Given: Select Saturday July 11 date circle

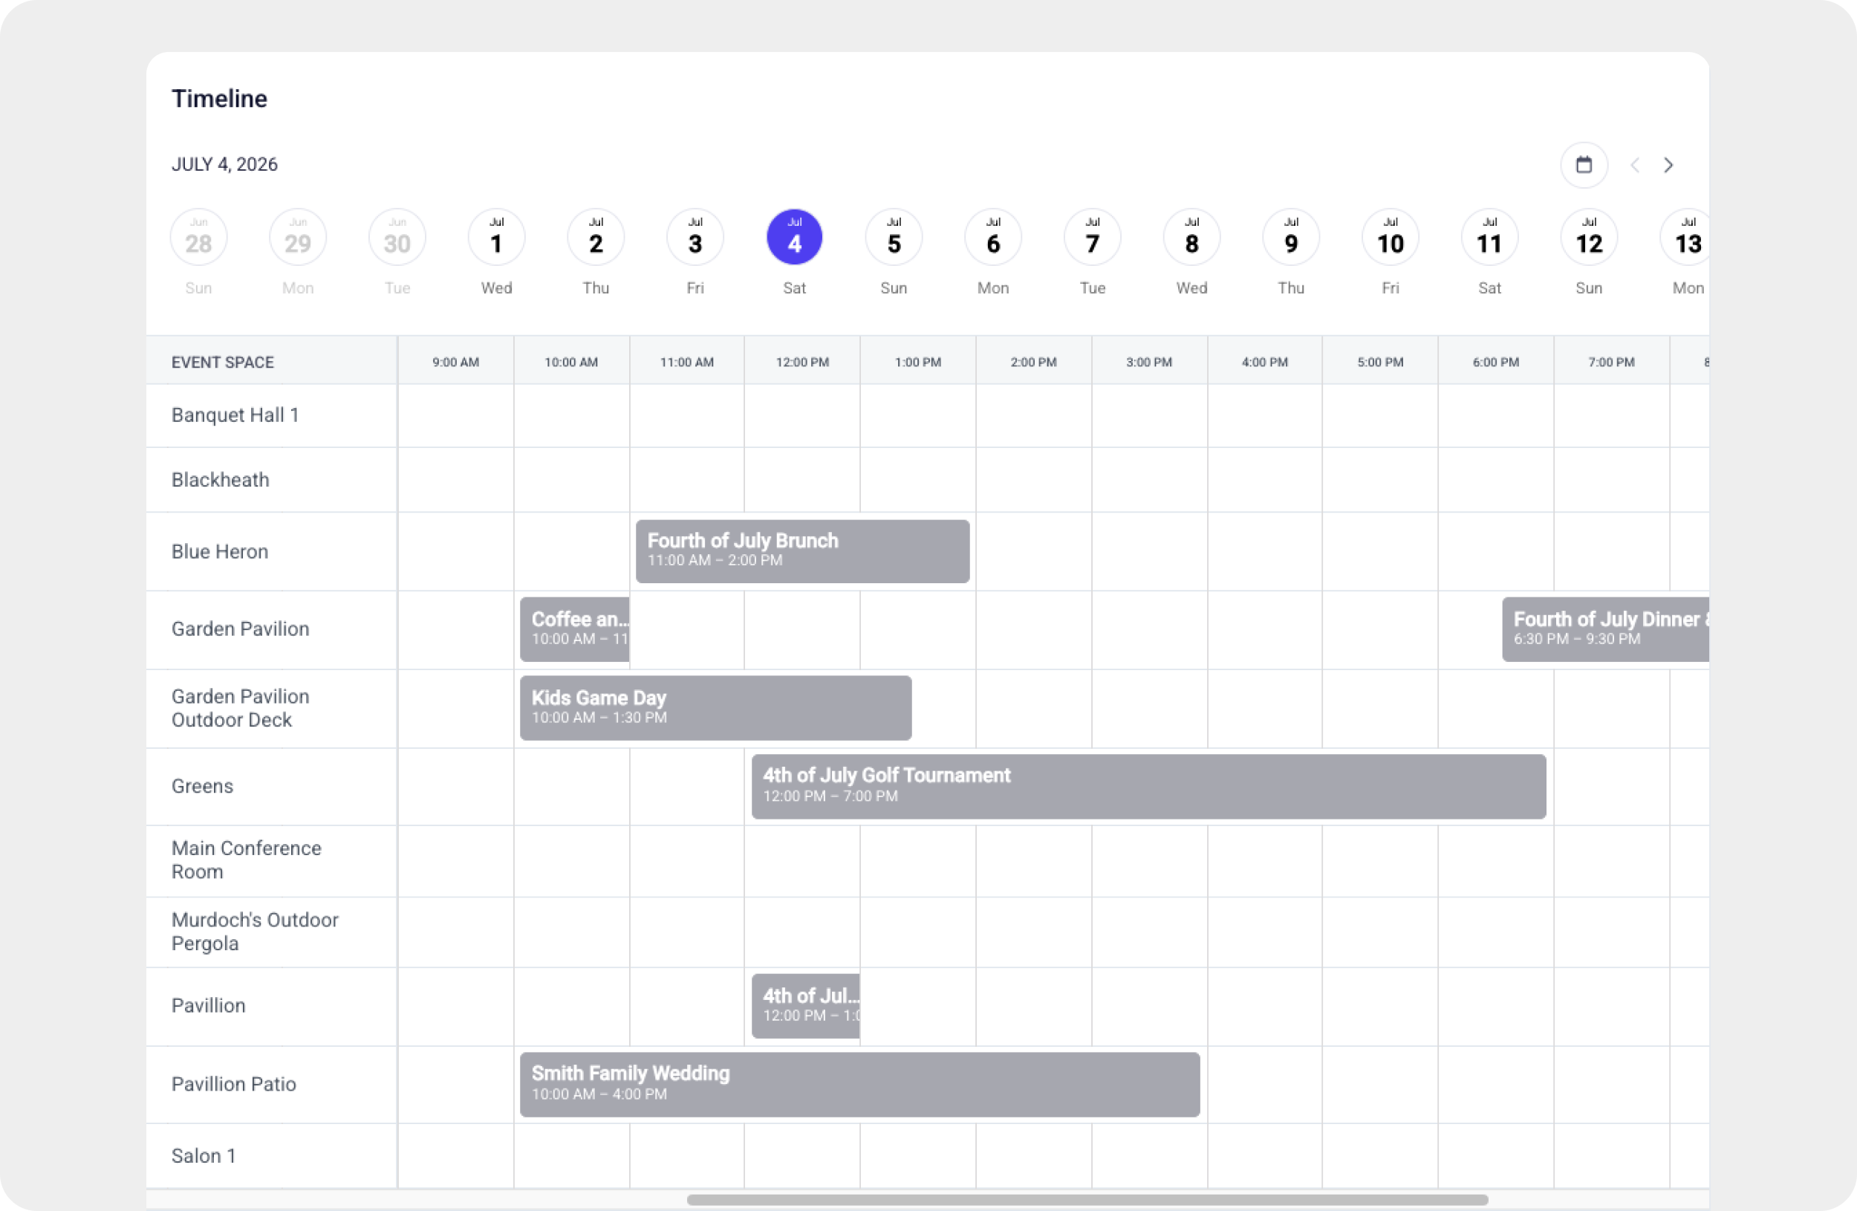Looking at the screenshot, I should coord(1489,236).
